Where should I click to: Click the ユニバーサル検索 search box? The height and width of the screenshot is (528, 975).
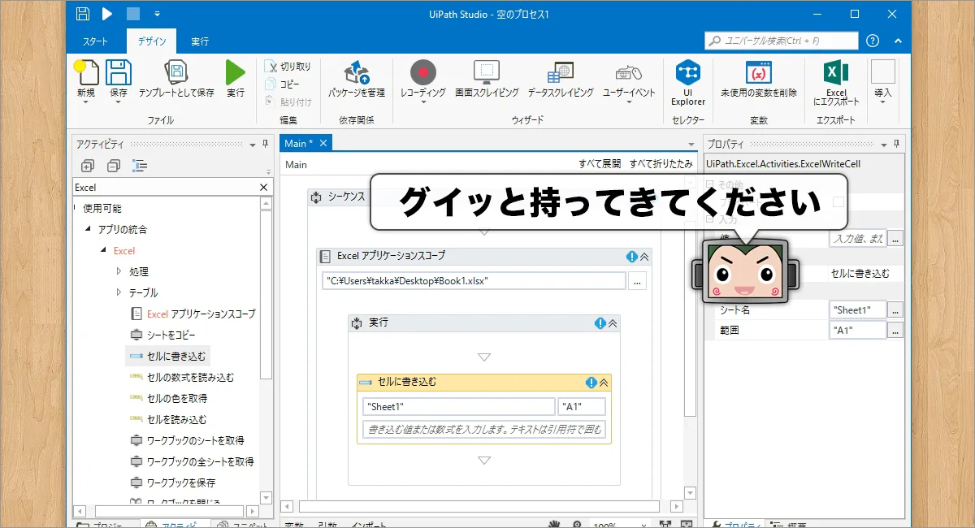point(781,41)
